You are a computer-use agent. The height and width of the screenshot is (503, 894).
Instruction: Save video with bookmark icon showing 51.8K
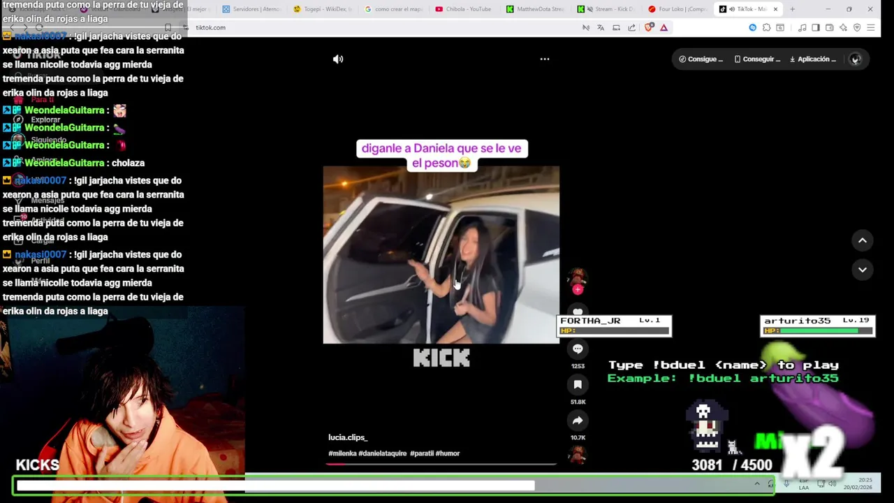click(578, 384)
